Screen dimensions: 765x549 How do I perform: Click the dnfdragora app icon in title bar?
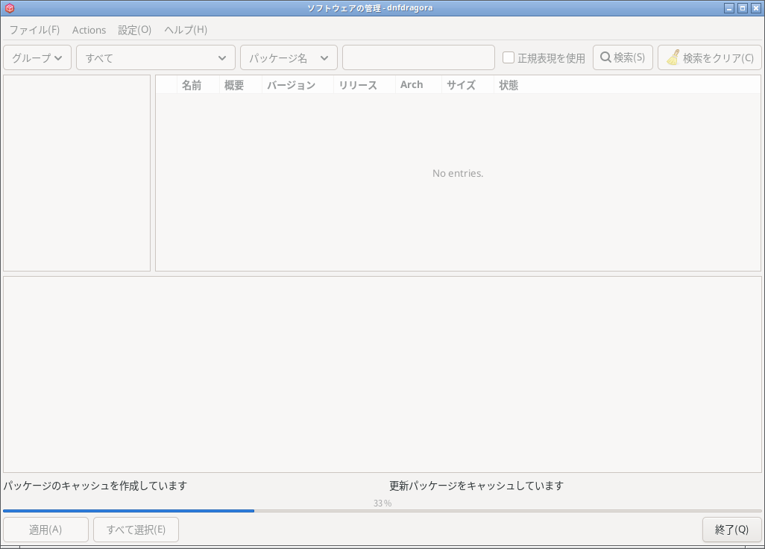tap(10, 8)
